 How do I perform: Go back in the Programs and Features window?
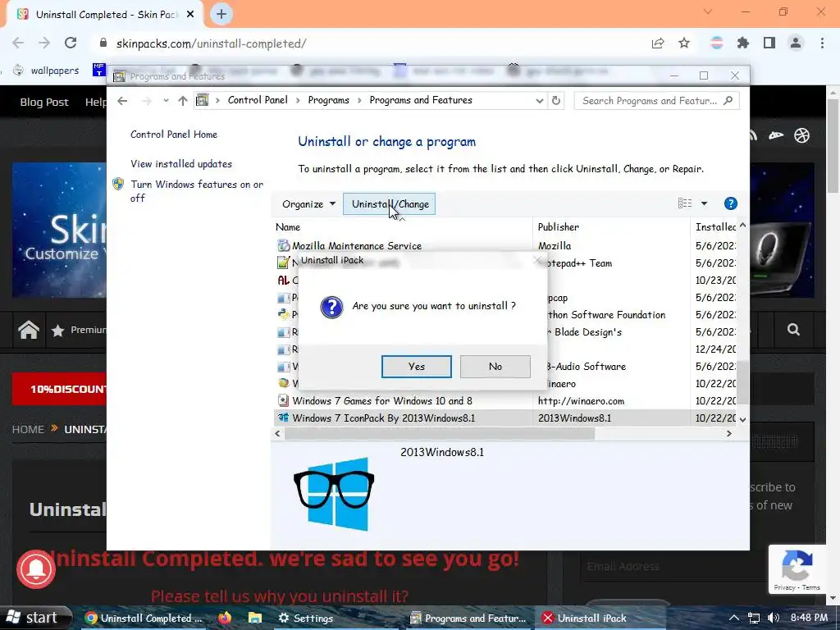tap(123, 101)
